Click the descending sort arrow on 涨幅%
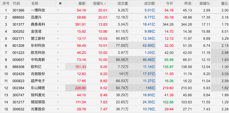The image size is (229, 113). click(x=105, y=4)
